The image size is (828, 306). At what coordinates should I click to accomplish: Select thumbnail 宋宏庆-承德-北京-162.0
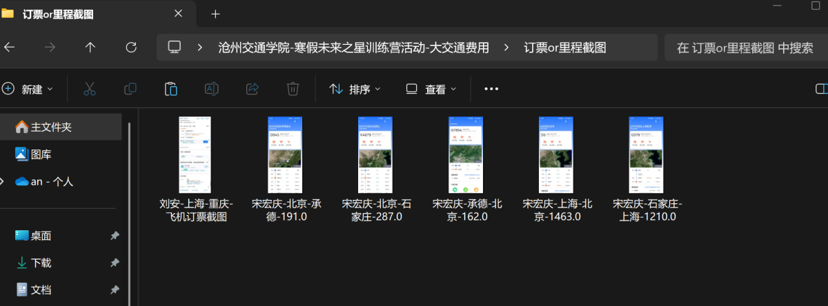click(x=466, y=155)
